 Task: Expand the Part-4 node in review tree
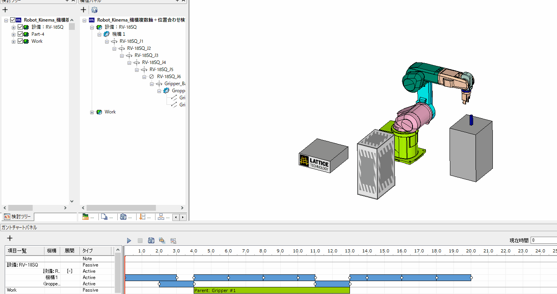pos(13,35)
